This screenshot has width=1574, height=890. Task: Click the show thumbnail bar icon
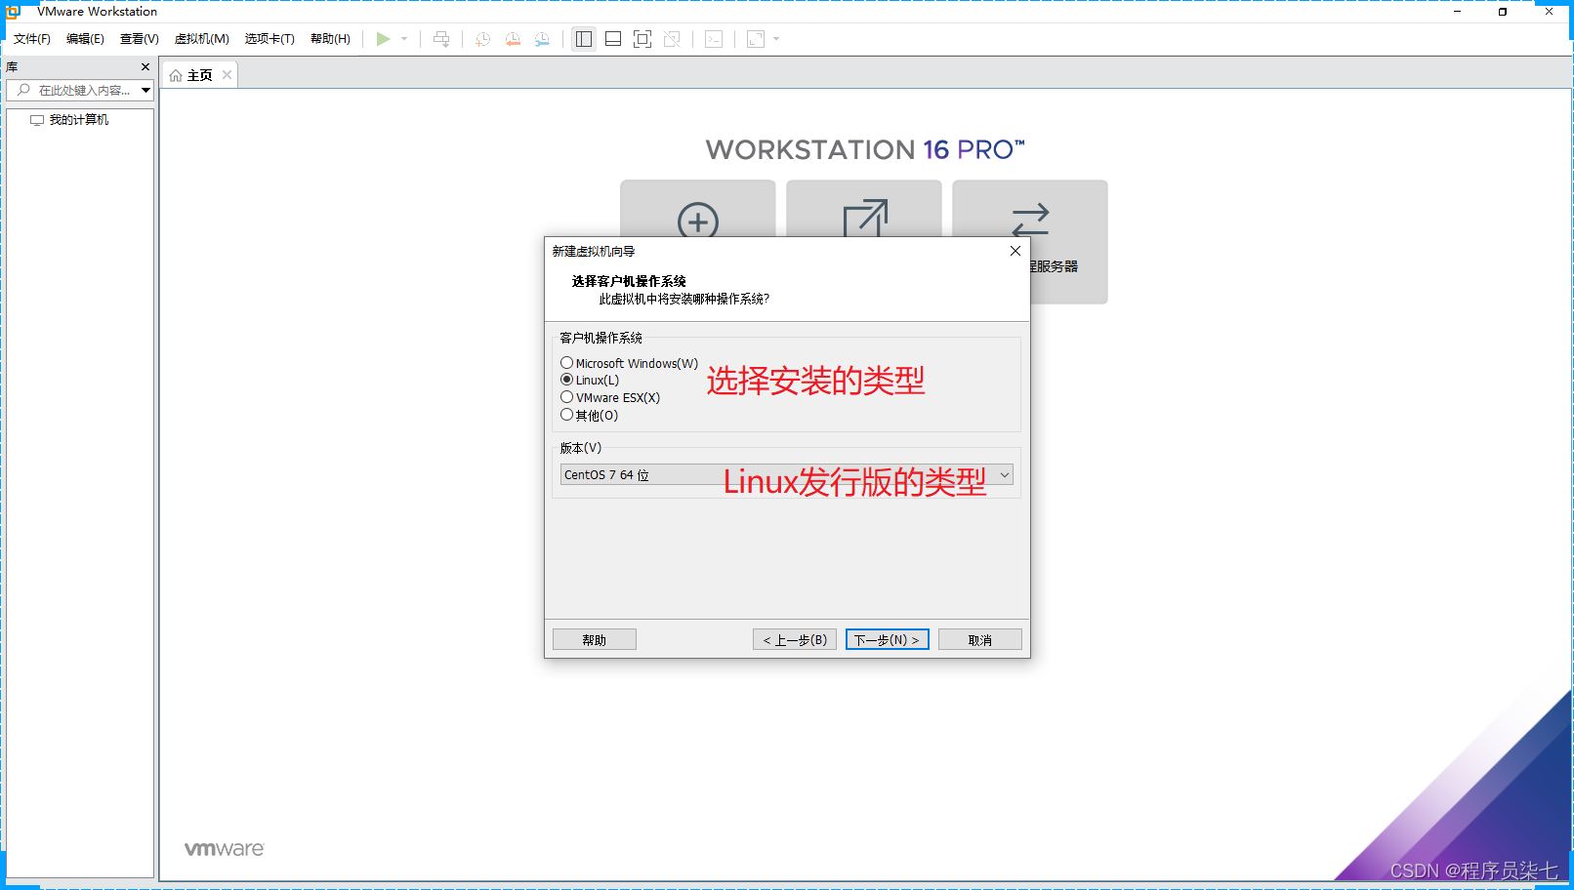point(612,39)
